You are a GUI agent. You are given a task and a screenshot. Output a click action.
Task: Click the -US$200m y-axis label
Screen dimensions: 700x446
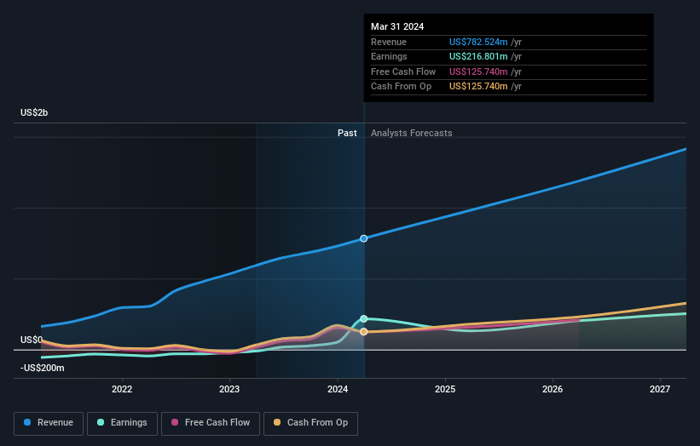coord(43,368)
